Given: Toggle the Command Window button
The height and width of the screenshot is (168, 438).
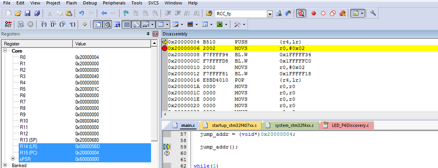Looking at the screenshot, I should point(98,24).
